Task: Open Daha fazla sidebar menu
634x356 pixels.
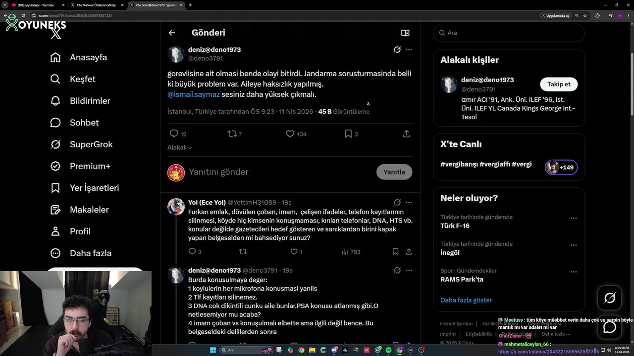Action: (x=81, y=253)
